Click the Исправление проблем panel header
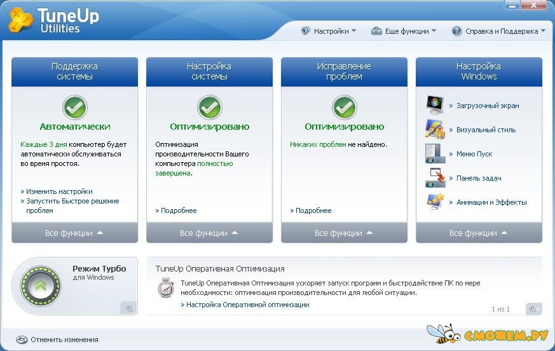The width and height of the screenshot is (555, 351). point(345,72)
